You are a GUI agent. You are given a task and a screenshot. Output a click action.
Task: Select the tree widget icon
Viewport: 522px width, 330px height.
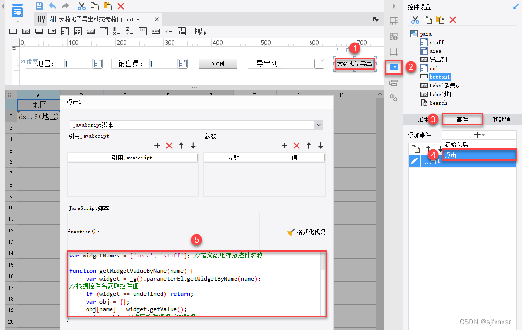pos(182,31)
